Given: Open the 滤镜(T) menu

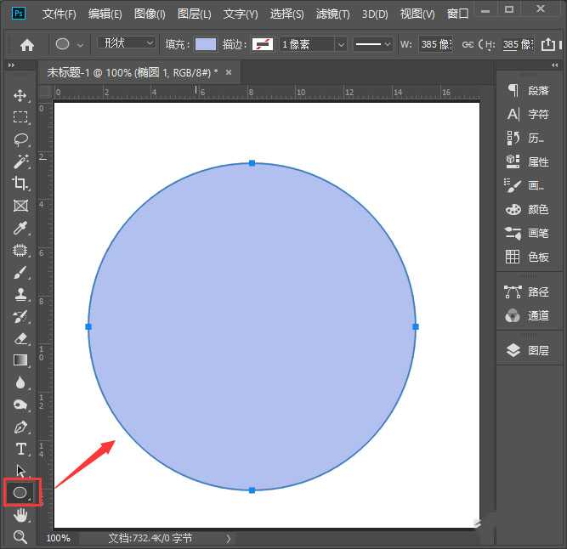Looking at the screenshot, I should pyautogui.click(x=332, y=14).
